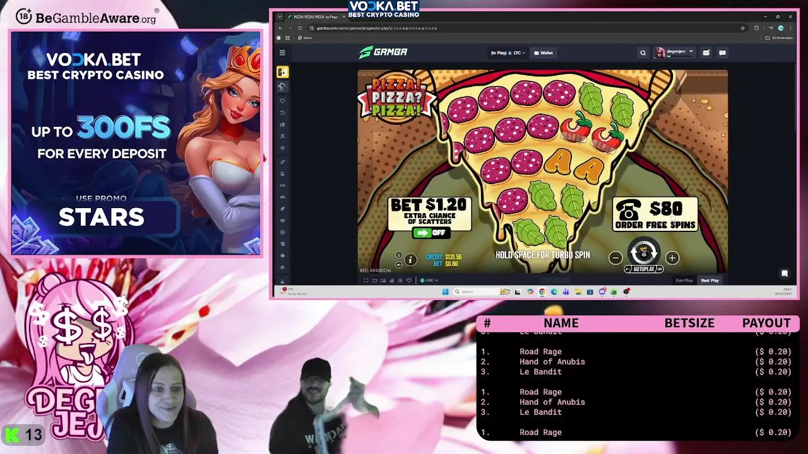Open the slot game menu lines icon
Image resolution: width=808 pixels, height=454 pixels.
coord(398,255)
